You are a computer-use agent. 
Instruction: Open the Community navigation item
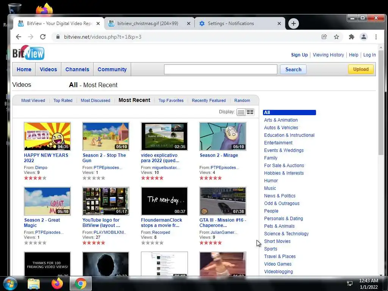coord(112,70)
